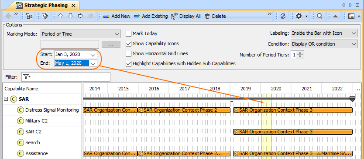
Task: Expand the hidden toolbar items next to the back arrow
Action: (16, 14)
